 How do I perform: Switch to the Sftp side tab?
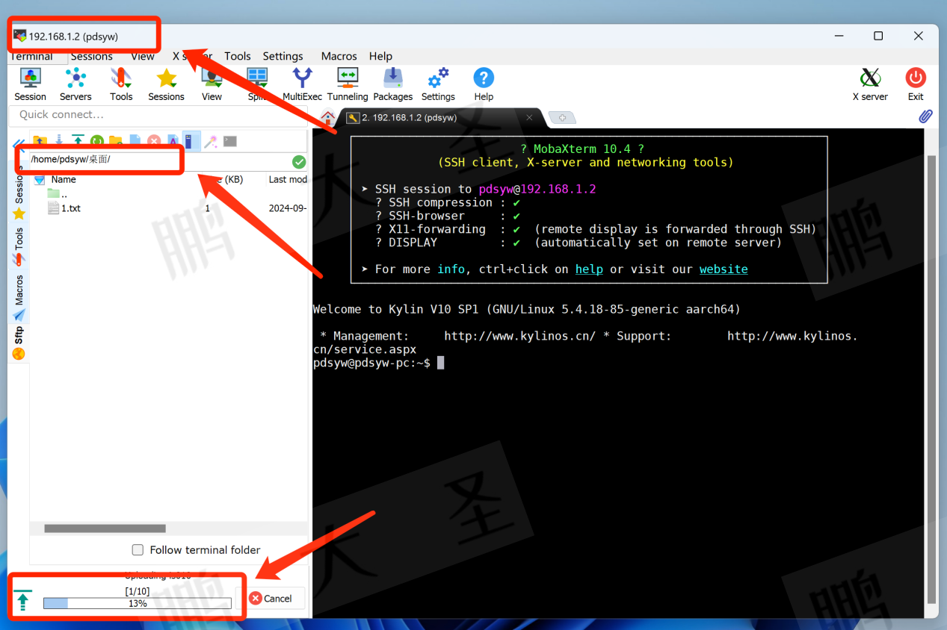(19, 342)
